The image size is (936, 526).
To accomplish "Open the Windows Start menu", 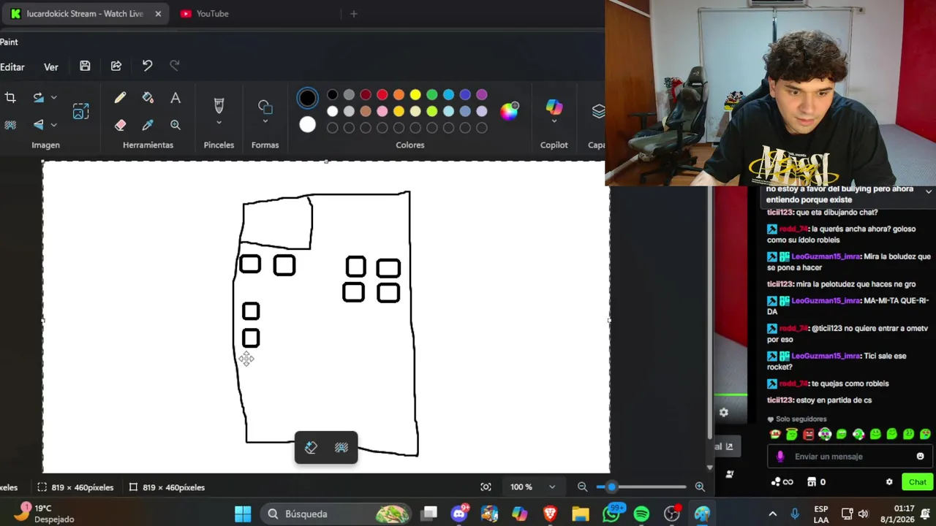I will [243, 514].
